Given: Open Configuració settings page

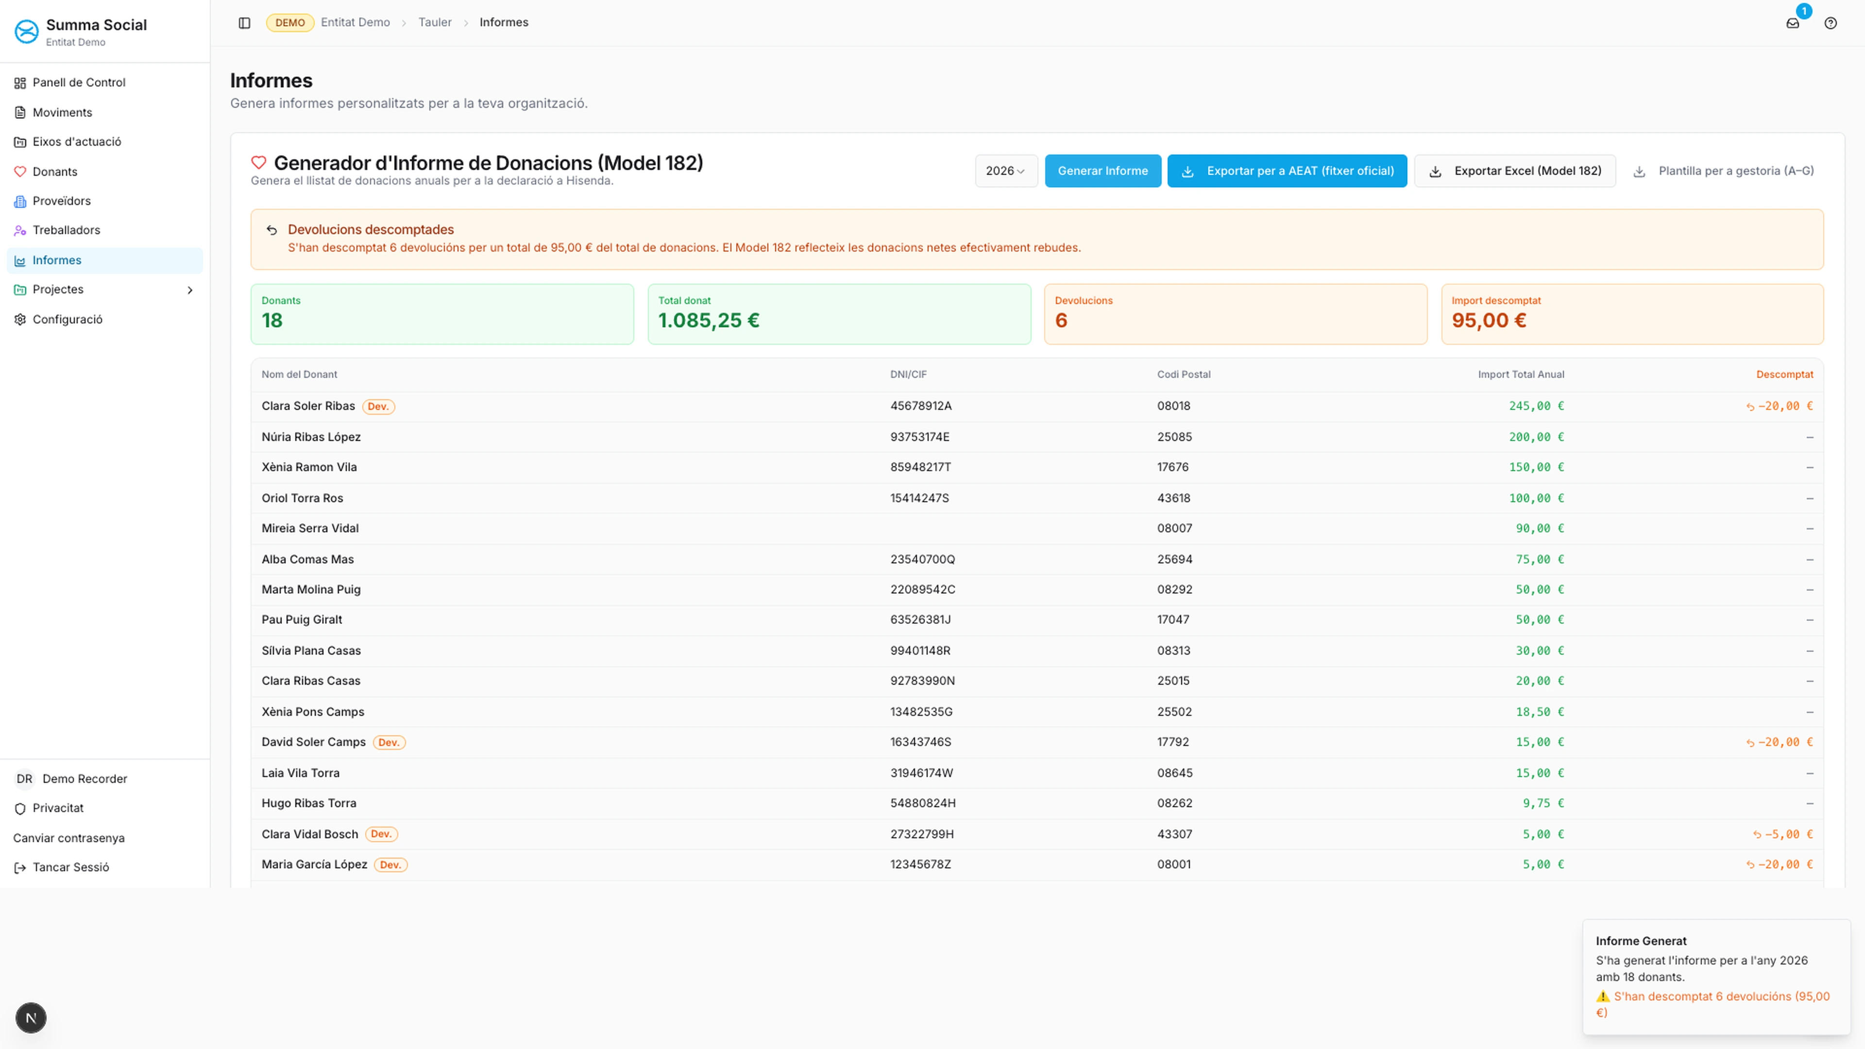Looking at the screenshot, I should pos(68,319).
